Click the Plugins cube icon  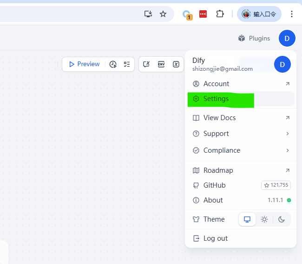(242, 38)
